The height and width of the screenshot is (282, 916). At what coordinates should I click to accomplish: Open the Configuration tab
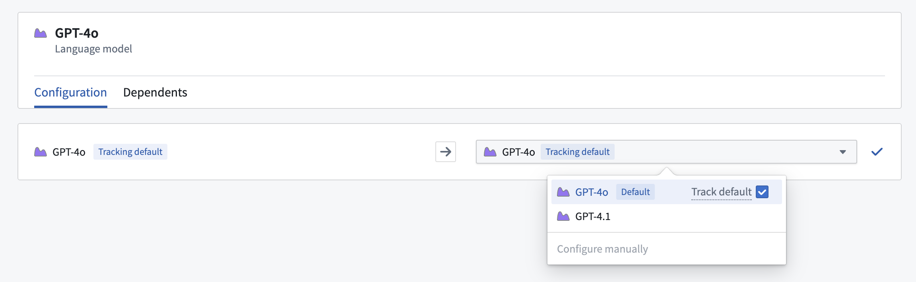70,93
